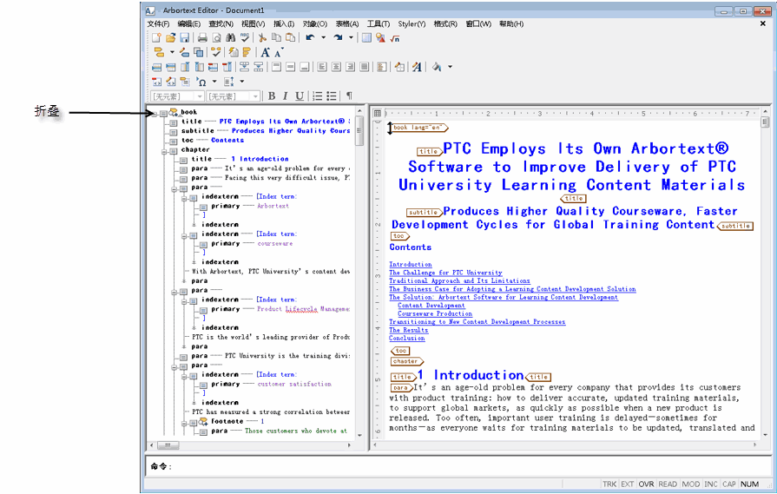Click the insert symbol omega icon
The image size is (777, 494).
201,82
